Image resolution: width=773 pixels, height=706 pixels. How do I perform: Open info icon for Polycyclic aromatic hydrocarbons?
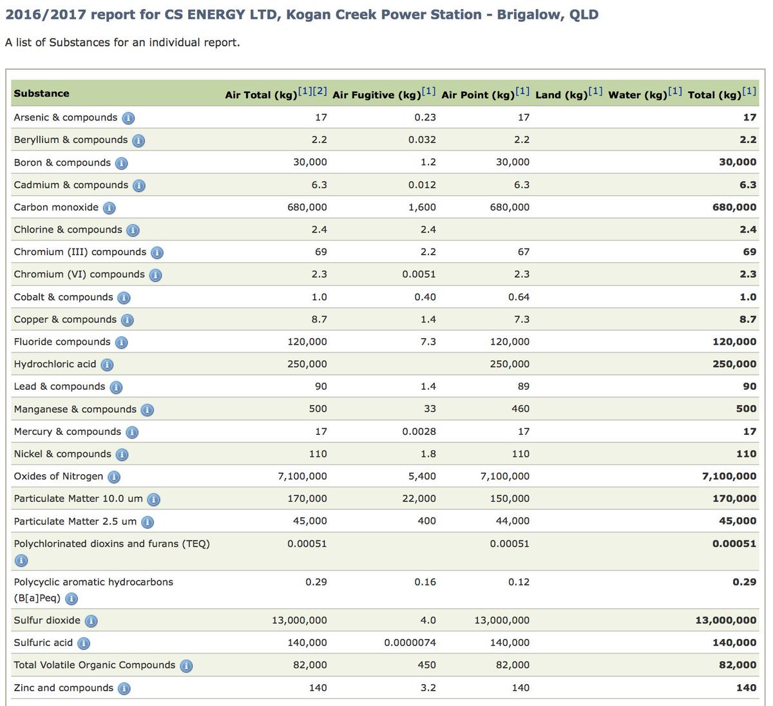coord(72,599)
